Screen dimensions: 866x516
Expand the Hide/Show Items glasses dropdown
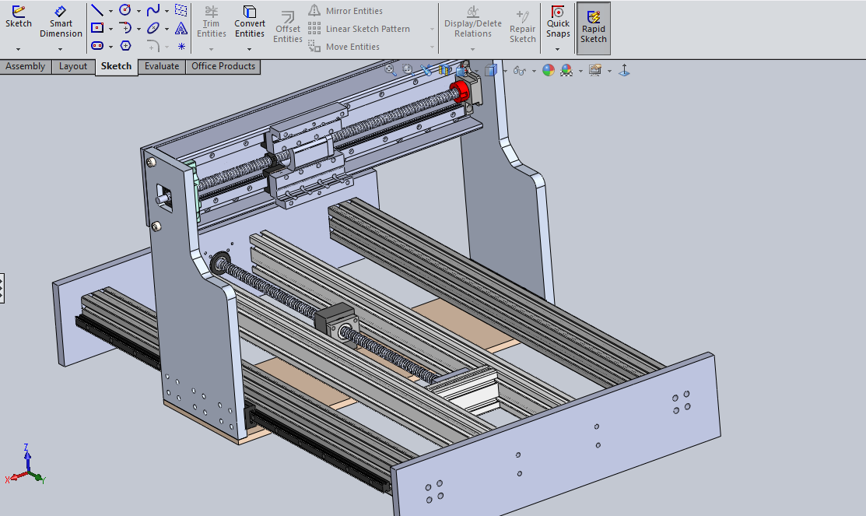click(534, 71)
